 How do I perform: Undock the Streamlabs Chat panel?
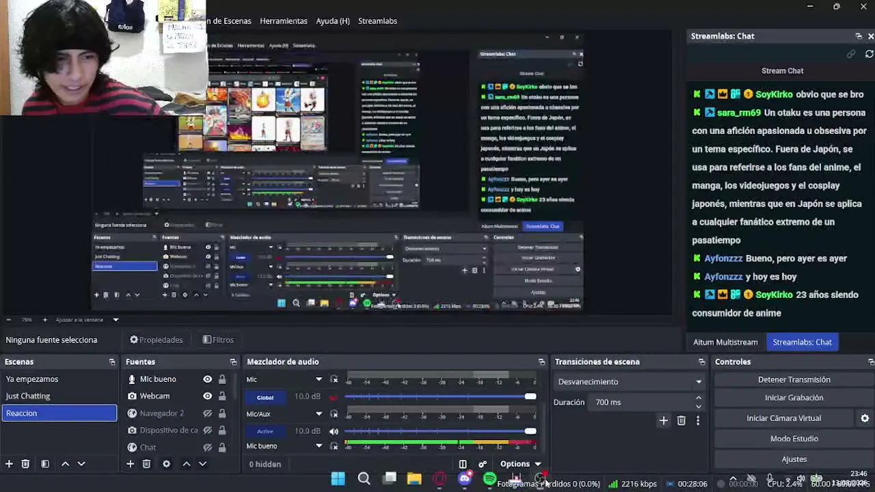click(859, 36)
